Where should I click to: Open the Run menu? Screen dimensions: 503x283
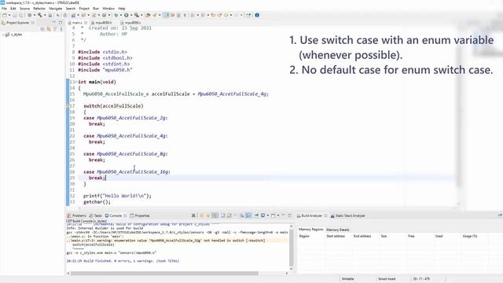(96, 9)
